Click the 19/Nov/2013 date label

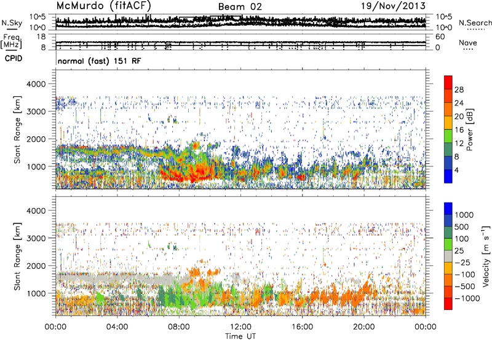click(393, 6)
